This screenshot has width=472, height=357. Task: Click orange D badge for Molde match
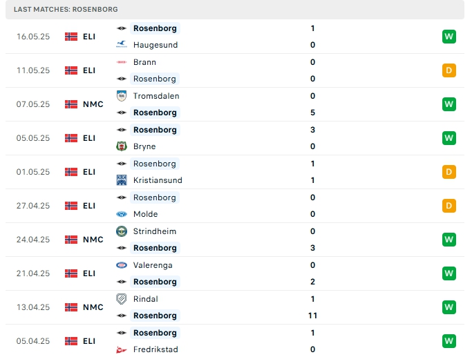pos(449,206)
